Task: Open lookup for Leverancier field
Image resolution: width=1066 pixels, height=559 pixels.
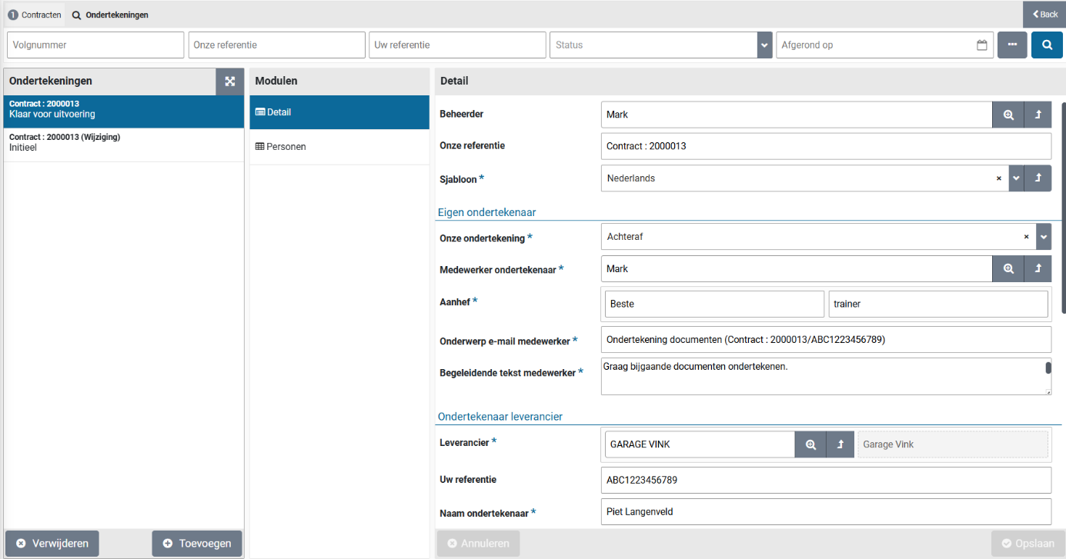Action: tap(810, 444)
